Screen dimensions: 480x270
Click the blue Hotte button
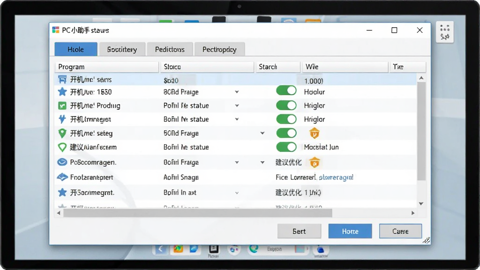coord(350,231)
